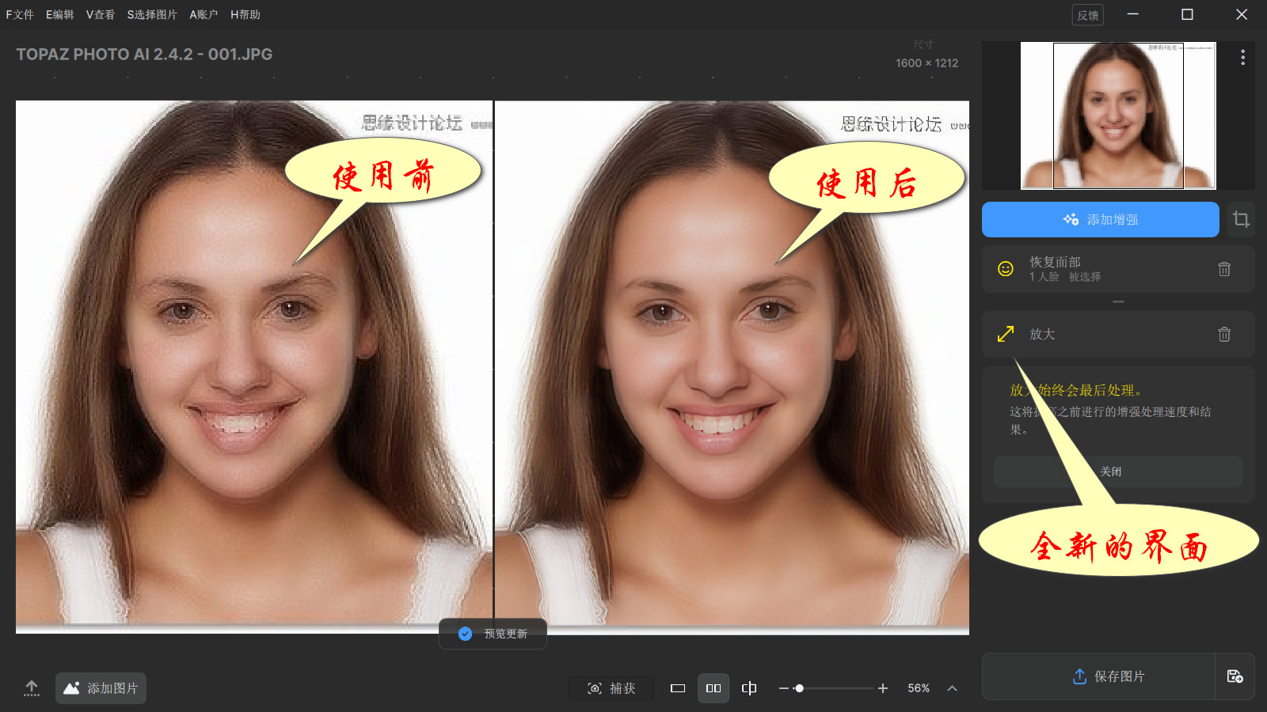This screenshot has width=1267, height=712.
Task: Click the 捕获 capture button
Action: [x=611, y=688]
